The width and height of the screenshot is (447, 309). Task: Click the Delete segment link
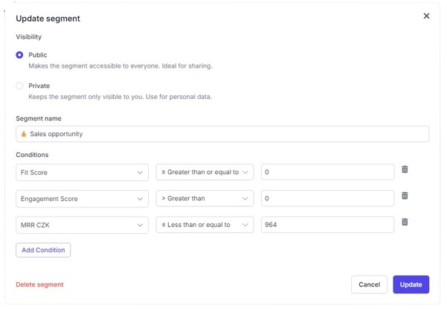tap(39, 284)
